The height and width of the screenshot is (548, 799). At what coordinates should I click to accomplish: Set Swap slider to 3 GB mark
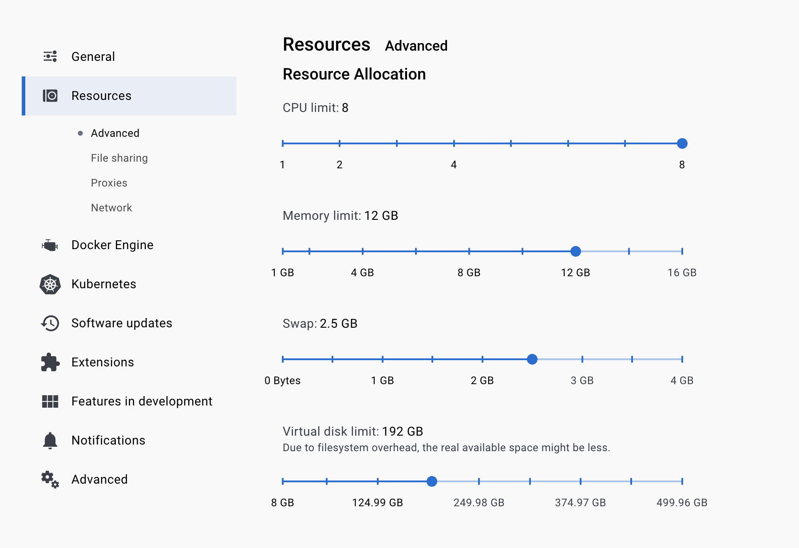coord(582,359)
